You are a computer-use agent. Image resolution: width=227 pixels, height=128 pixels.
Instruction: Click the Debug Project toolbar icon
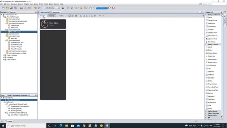tap(85, 8)
